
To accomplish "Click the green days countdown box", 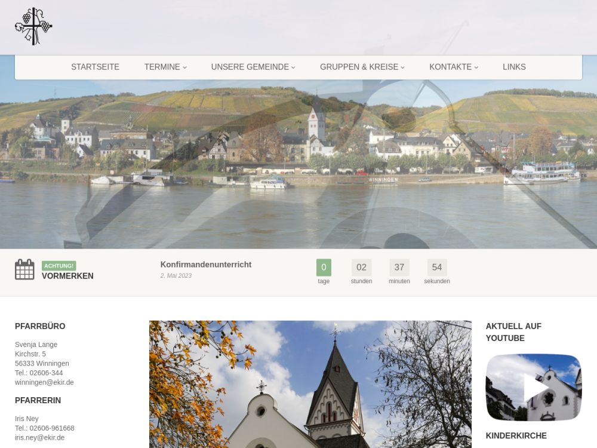I will click(x=324, y=268).
